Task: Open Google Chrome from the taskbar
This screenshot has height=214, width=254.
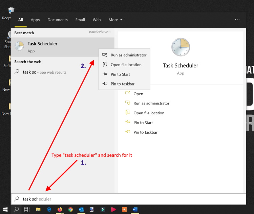Action: point(70,210)
